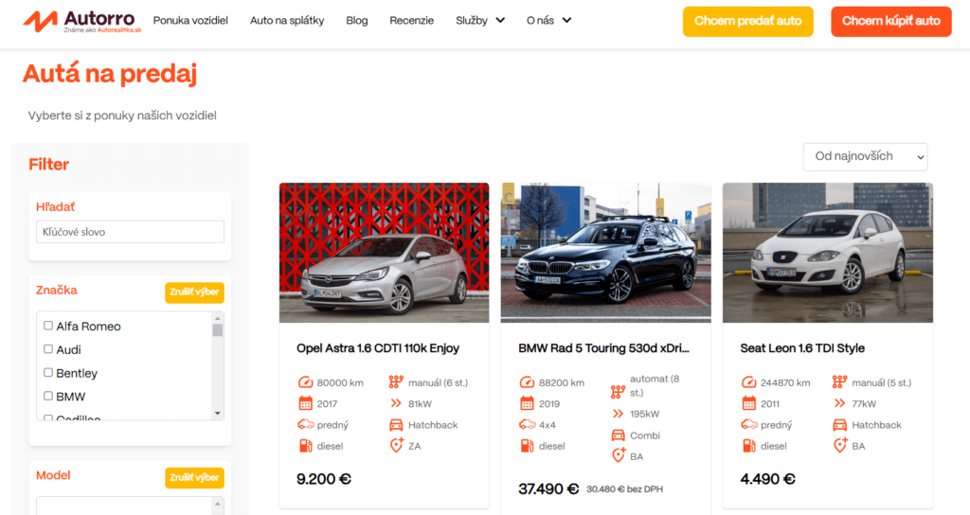Click 4x4 drivetrain icon on BMW card
The width and height of the screenshot is (970, 515).
pyautogui.click(x=527, y=425)
